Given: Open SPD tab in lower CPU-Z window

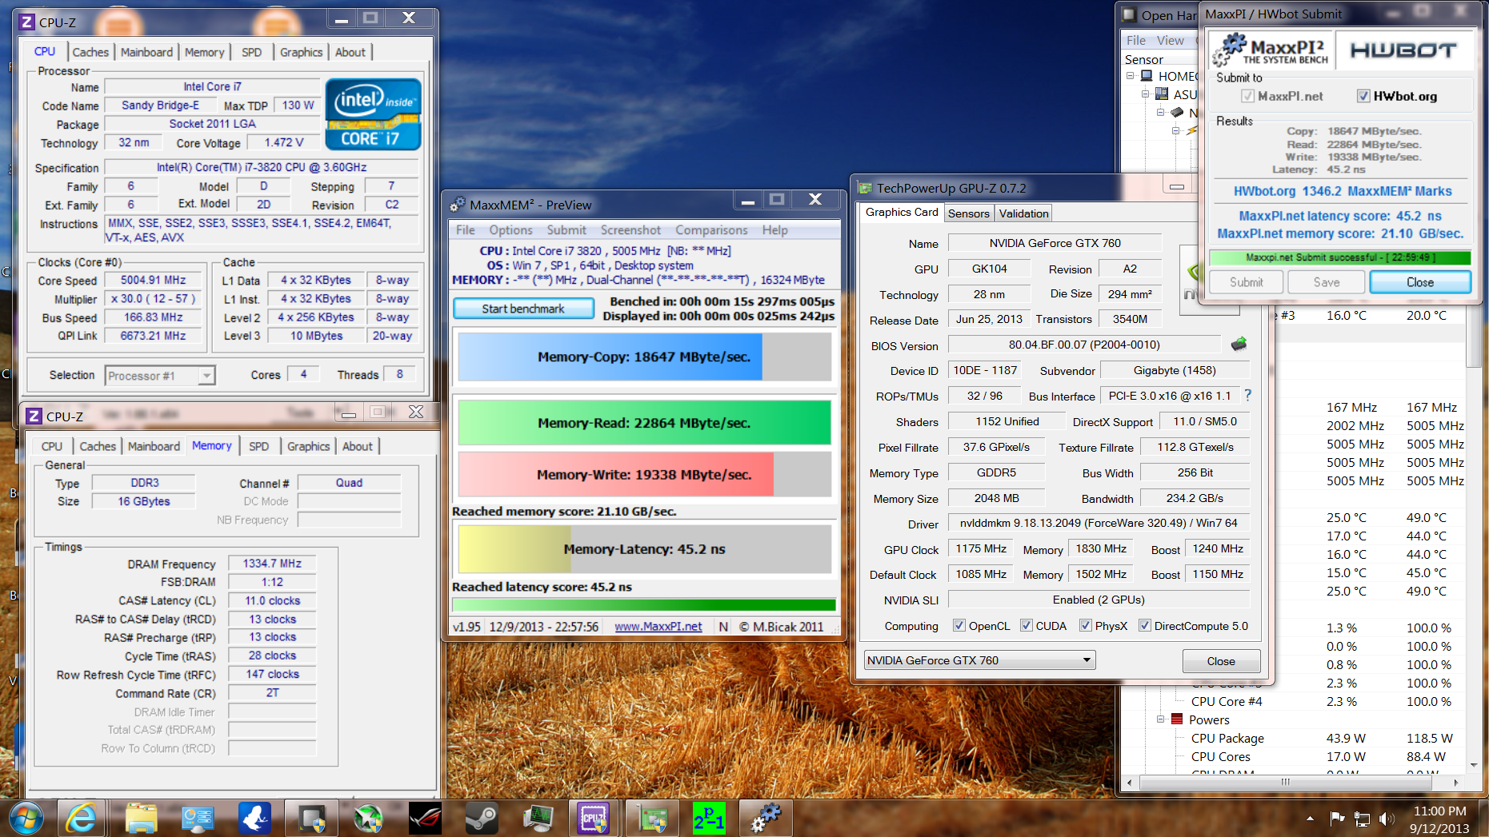Looking at the screenshot, I should tap(258, 446).
